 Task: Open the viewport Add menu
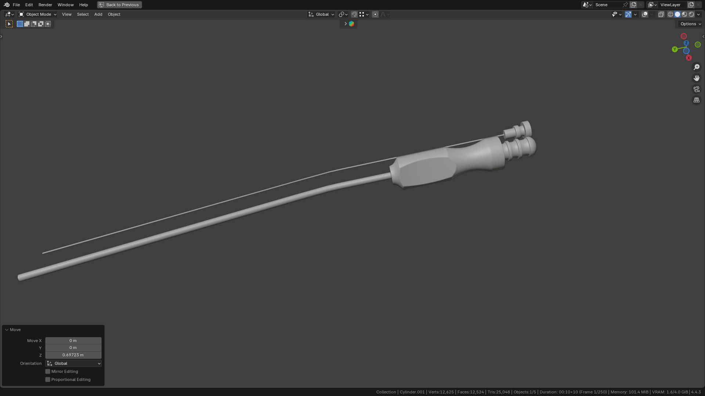click(x=98, y=14)
